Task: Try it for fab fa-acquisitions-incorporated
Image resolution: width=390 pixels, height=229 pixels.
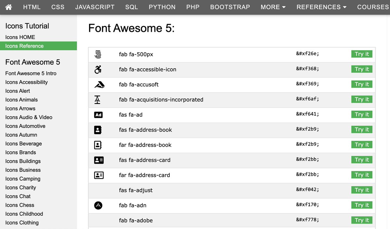Action: pyautogui.click(x=362, y=99)
